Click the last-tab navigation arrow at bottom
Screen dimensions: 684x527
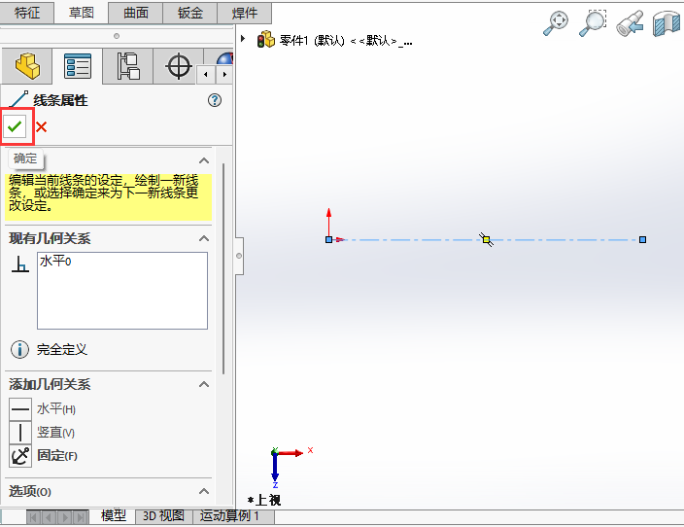pyautogui.click(x=81, y=517)
